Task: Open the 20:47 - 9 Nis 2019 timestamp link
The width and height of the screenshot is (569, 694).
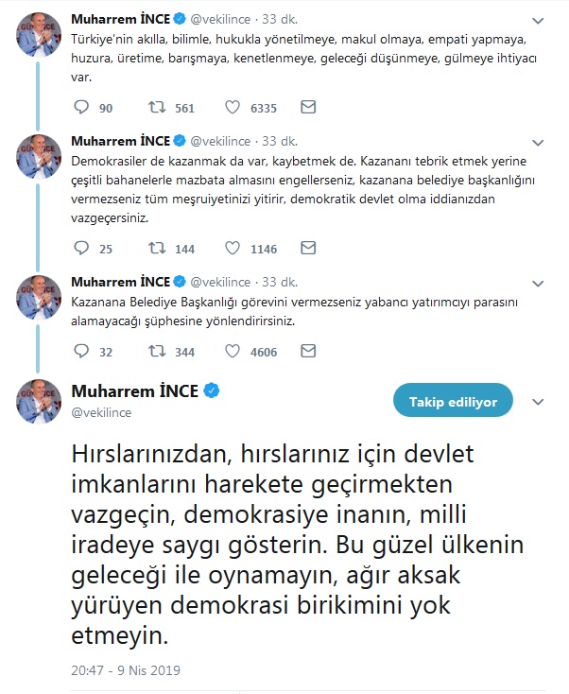Action: [x=126, y=670]
